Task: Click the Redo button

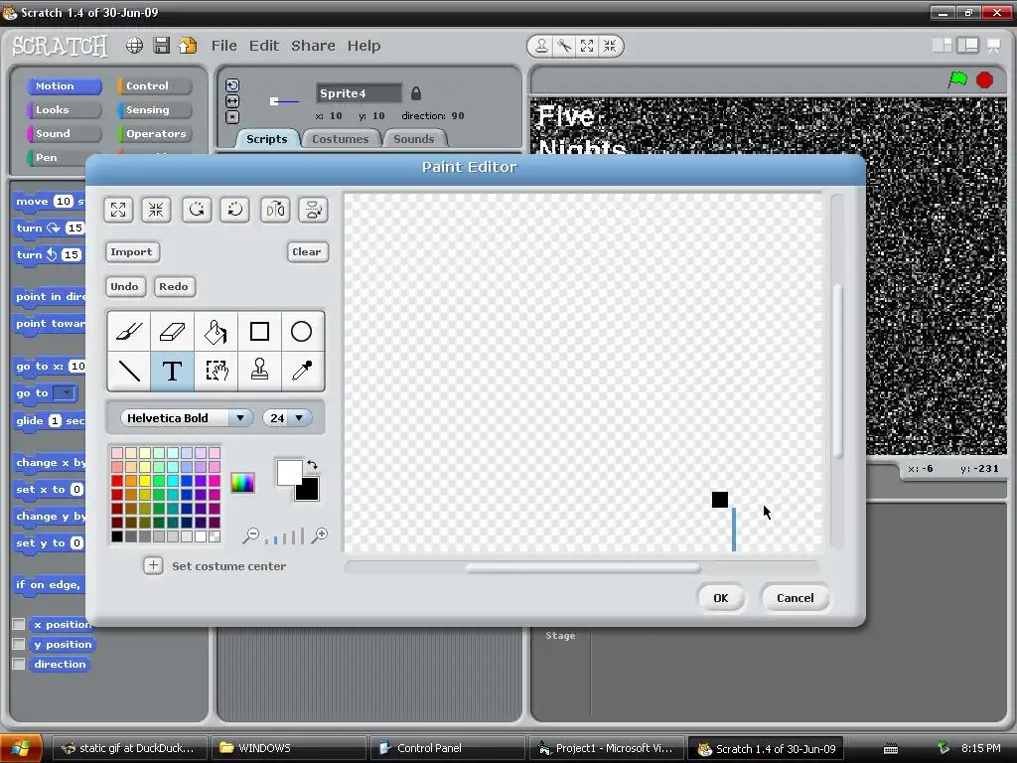Action: [x=174, y=286]
